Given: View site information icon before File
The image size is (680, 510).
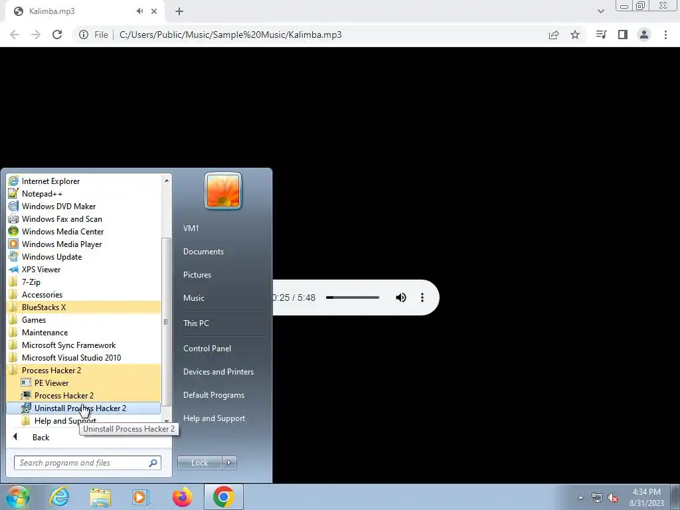Looking at the screenshot, I should 84,35.
